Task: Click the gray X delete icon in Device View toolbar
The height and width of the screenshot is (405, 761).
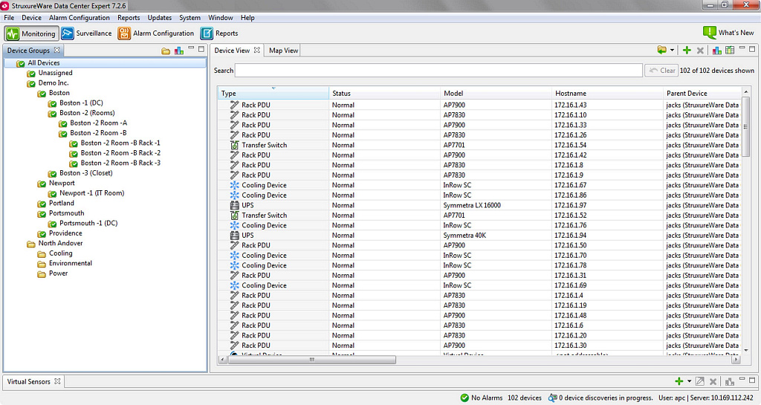Action: coord(700,51)
